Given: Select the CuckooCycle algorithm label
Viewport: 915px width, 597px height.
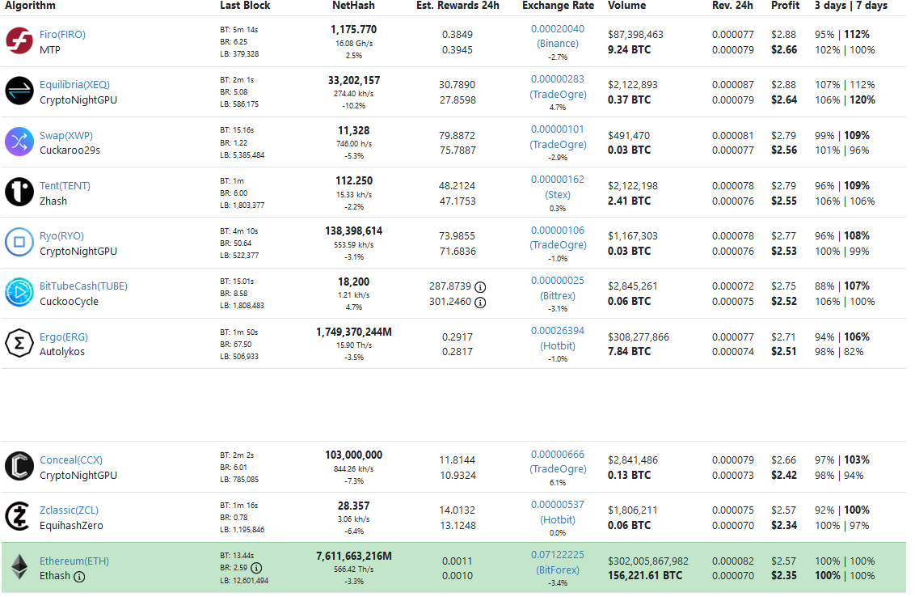Looking at the screenshot, I should point(69,302).
